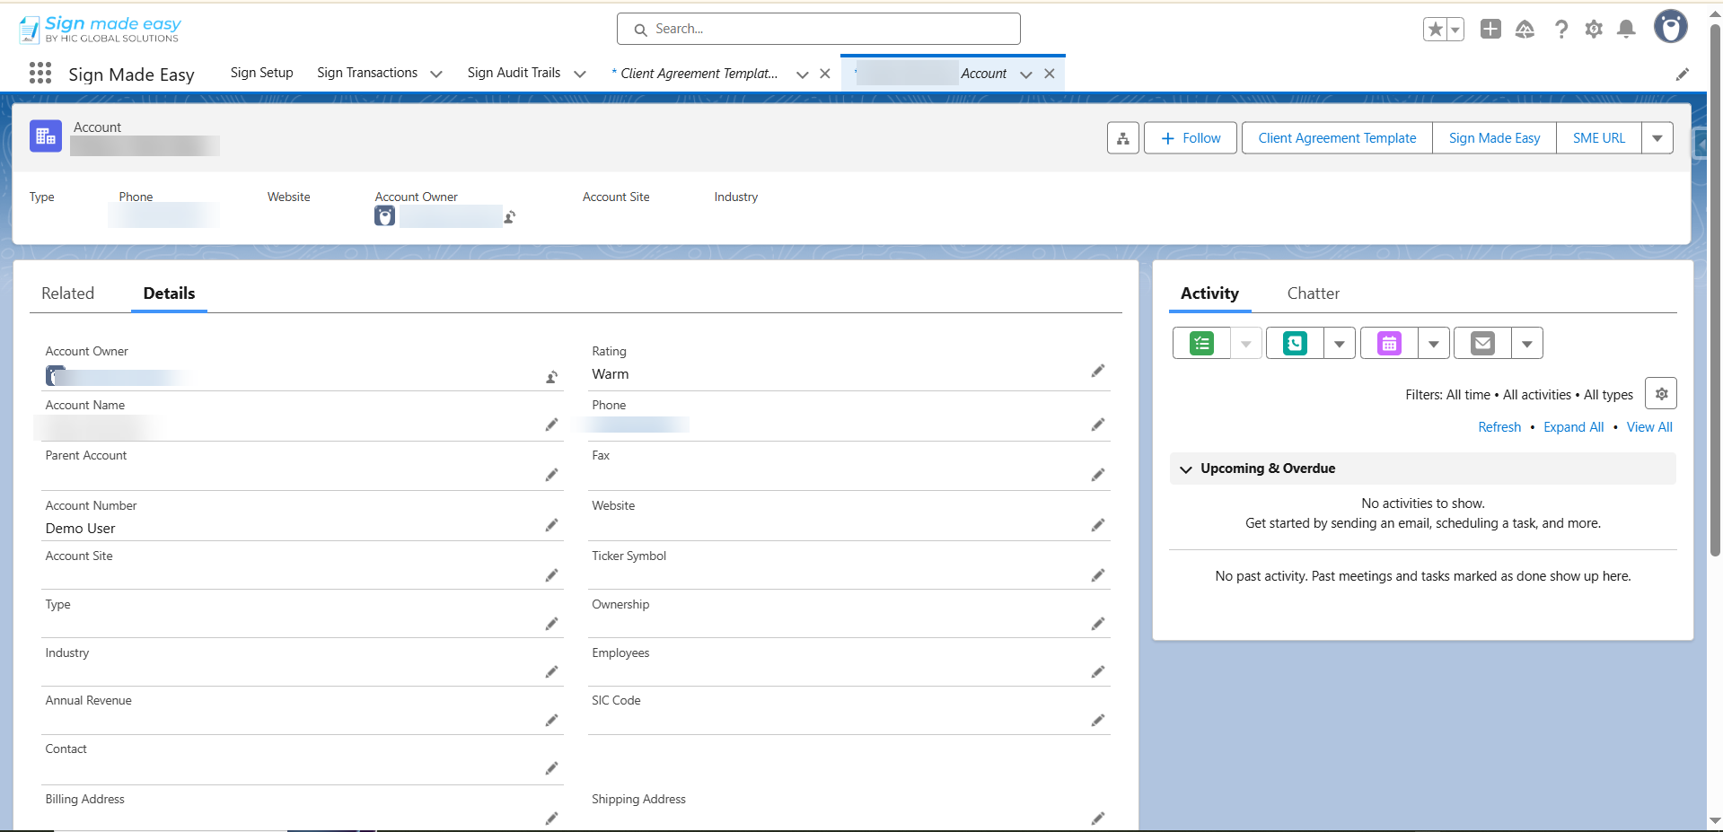The height and width of the screenshot is (832, 1723).
Task: Open the App Launcher grid icon
Action: (40, 74)
